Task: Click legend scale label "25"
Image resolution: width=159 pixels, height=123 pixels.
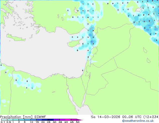Action: pyautogui.click(x=49, y=122)
